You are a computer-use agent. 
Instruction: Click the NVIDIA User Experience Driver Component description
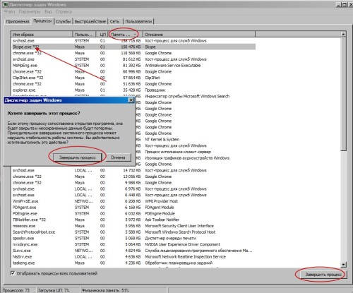[x=182, y=244]
